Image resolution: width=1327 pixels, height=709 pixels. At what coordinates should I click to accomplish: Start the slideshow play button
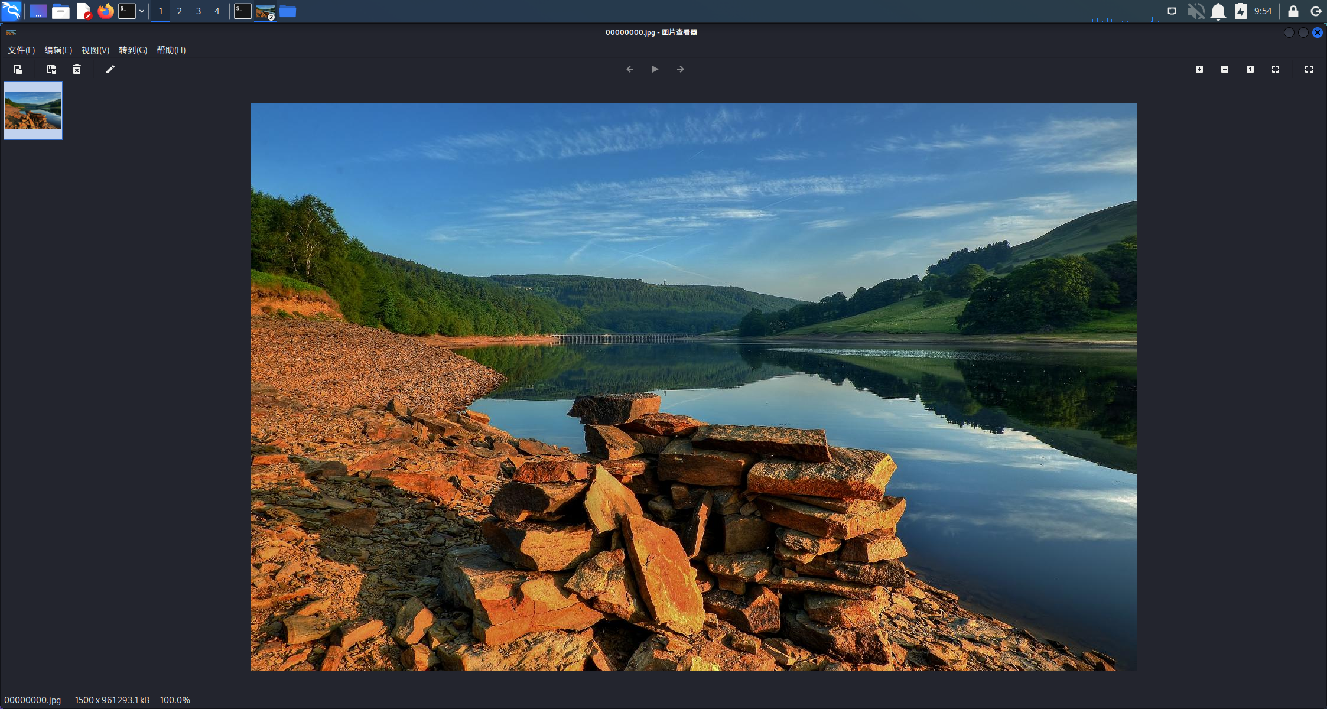(x=655, y=70)
